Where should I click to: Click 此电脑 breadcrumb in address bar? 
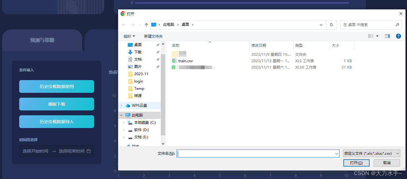169,25
